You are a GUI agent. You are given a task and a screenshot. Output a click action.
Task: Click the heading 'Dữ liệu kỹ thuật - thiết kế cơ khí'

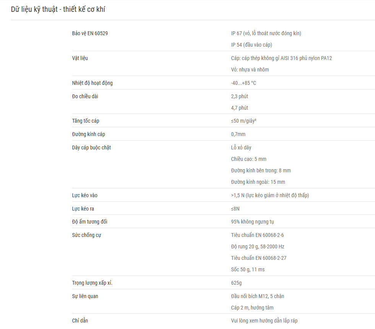coord(58,9)
